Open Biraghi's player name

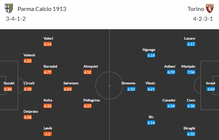point(189,128)
